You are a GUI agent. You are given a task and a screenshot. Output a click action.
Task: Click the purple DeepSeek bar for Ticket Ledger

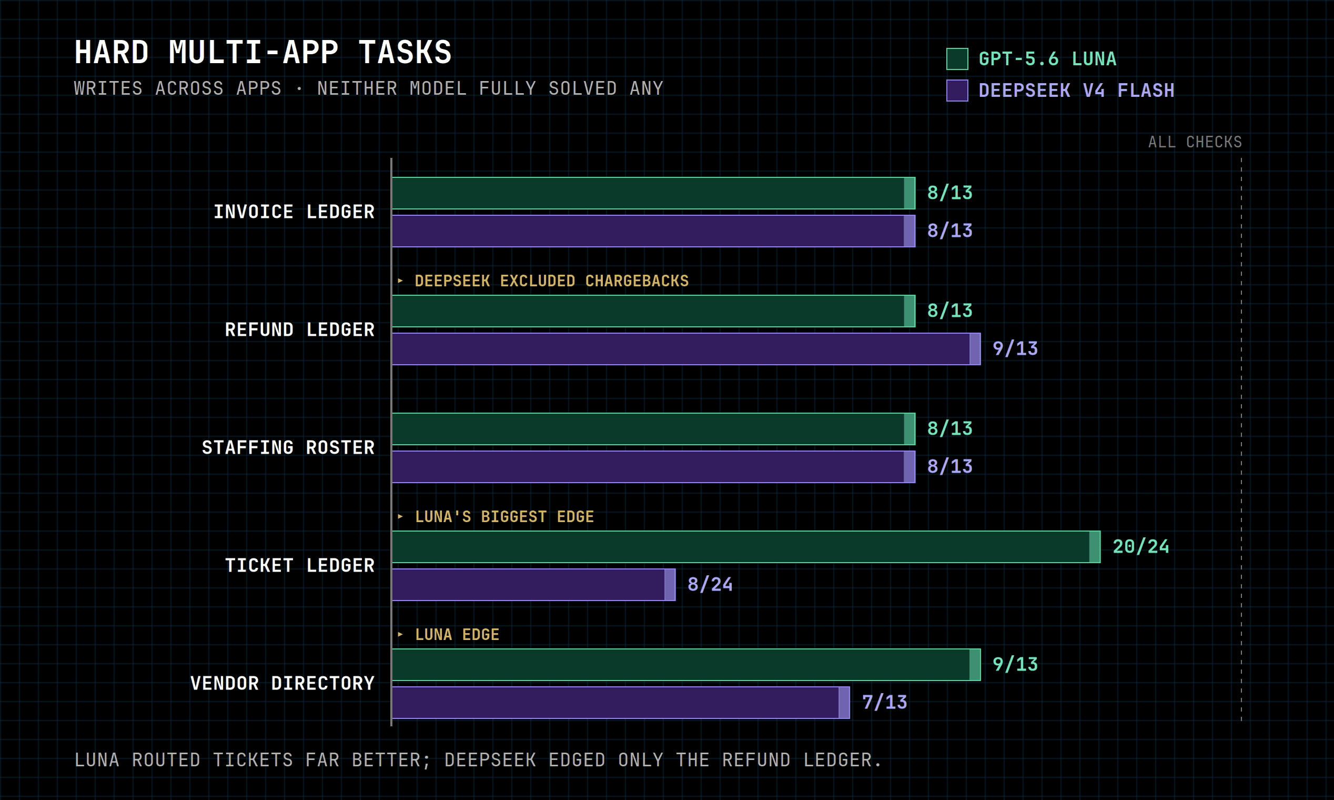click(534, 584)
